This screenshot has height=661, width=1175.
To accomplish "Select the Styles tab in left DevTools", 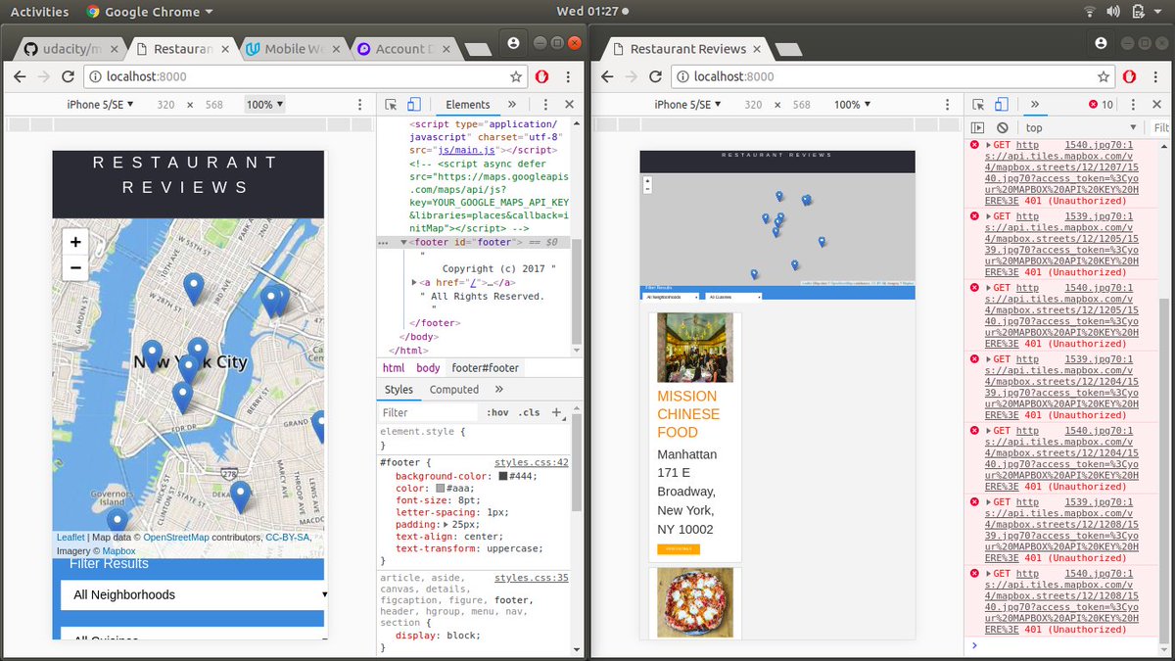I will pyautogui.click(x=399, y=389).
